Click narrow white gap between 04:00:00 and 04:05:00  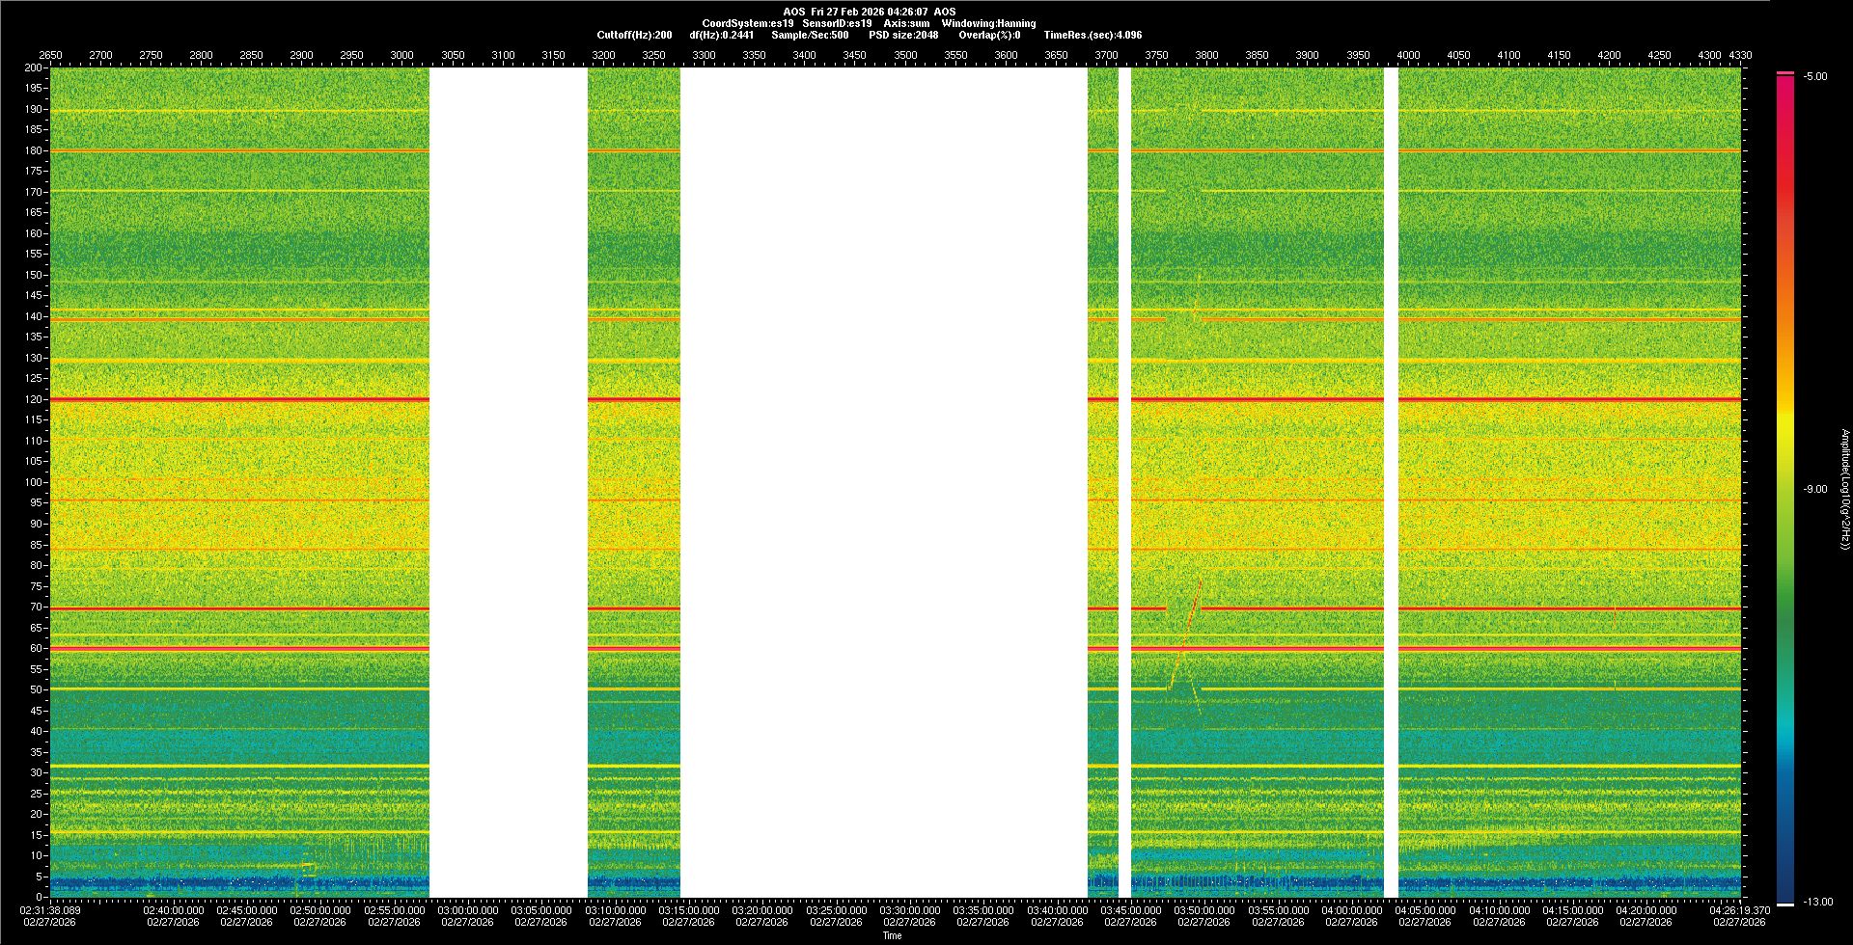coord(1391,482)
